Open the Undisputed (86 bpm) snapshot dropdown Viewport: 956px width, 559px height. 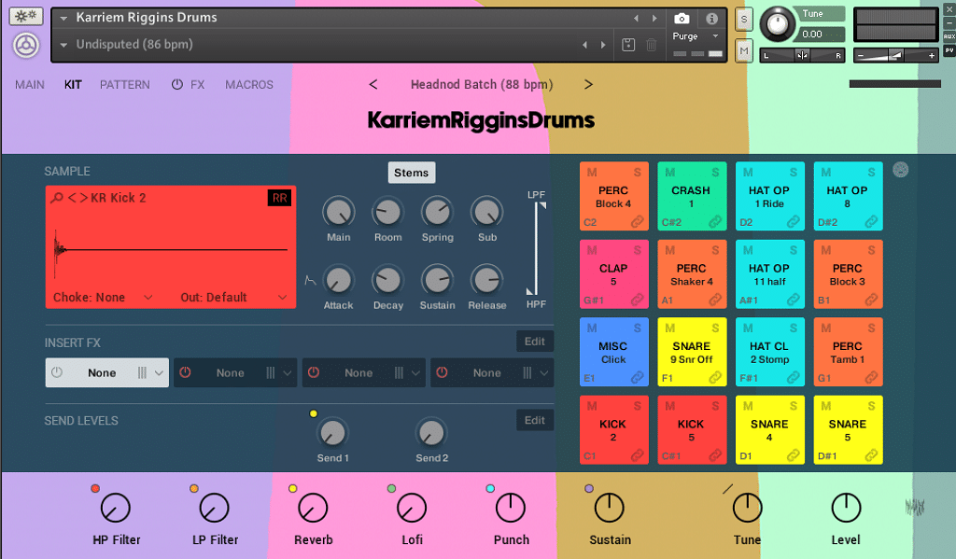(x=63, y=45)
